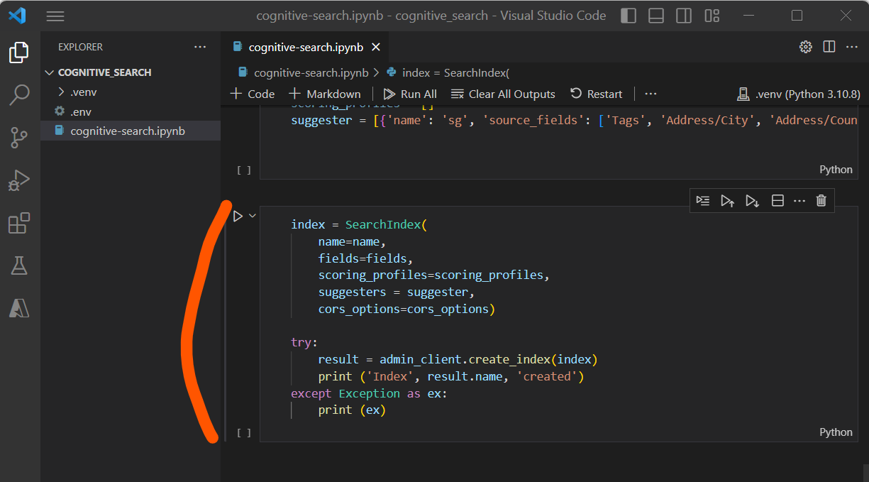This screenshot has height=482, width=869.
Task: Open the Azure view
Action: [x=19, y=308]
